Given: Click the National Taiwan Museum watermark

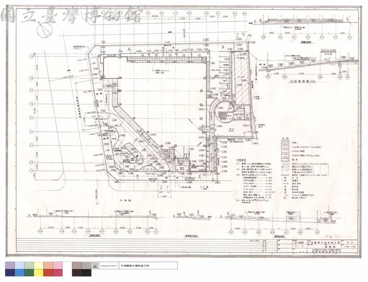Looking at the screenshot, I should (71, 15).
